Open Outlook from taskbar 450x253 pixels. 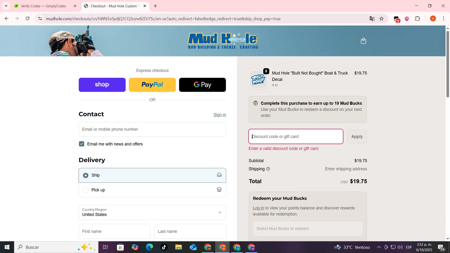(x=193, y=247)
